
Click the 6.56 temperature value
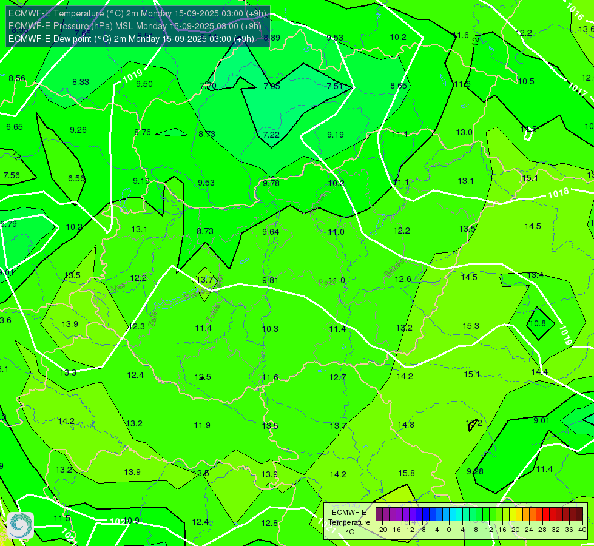76,178
